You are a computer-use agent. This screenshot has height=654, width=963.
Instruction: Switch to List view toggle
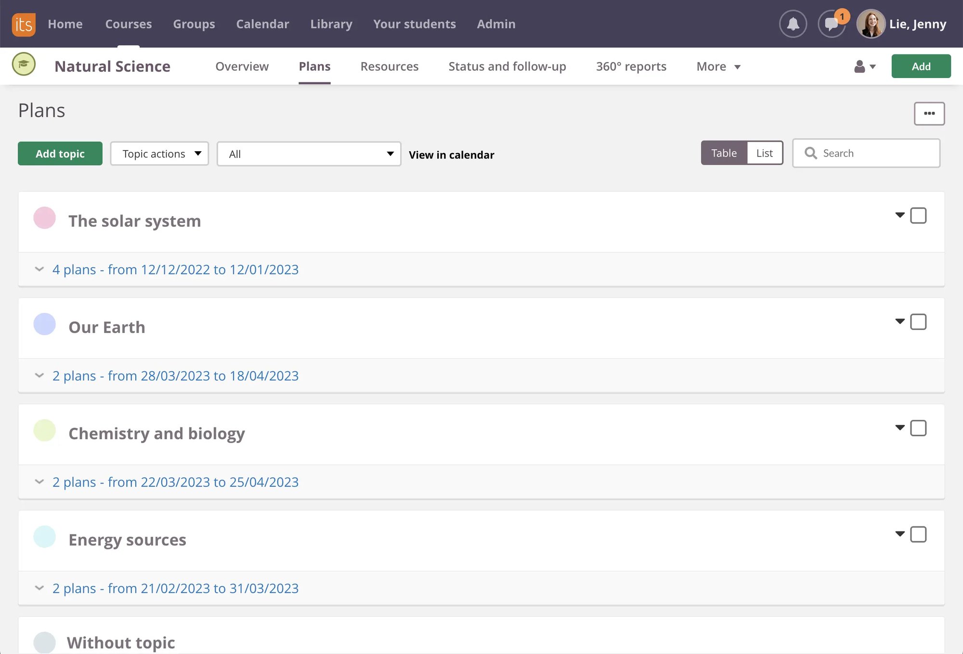(764, 153)
